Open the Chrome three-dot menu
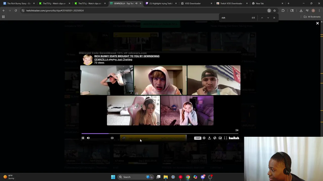Viewport: 323px width, 181px height. click(319, 11)
